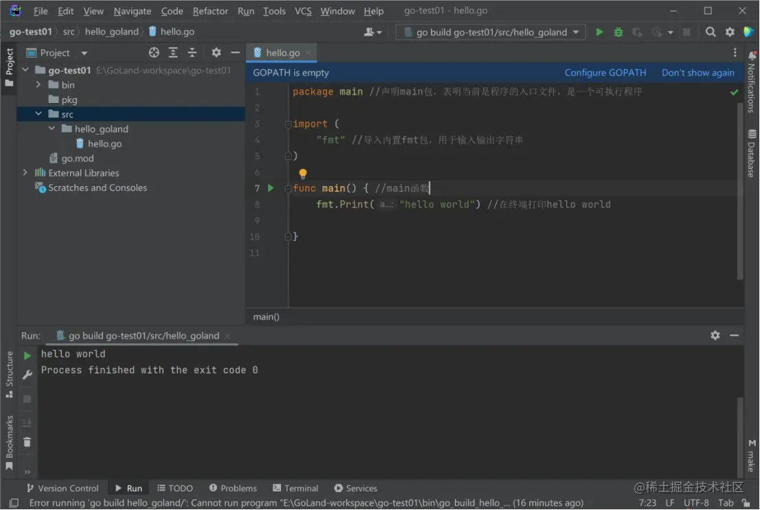Click the wrench icon in Run panel
The width and height of the screenshot is (760, 510).
27,375
